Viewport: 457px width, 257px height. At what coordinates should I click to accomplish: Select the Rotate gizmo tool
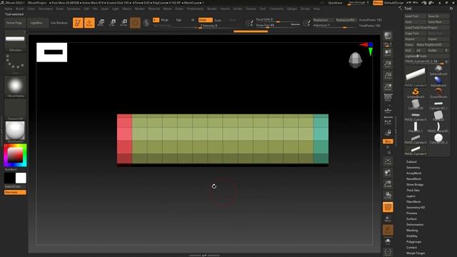pos(124,23)
